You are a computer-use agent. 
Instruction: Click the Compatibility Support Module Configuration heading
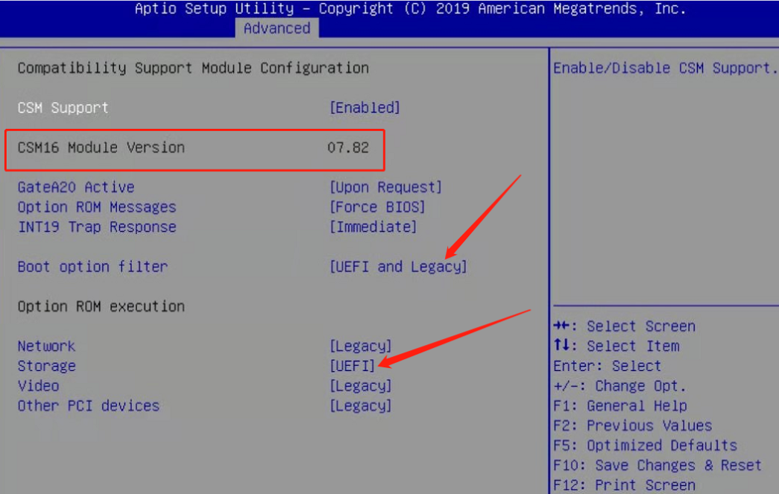point(193,68)
